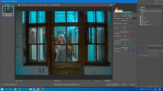Select the Zoom tool in Camera Raw toolbar

tap(16, 5)
